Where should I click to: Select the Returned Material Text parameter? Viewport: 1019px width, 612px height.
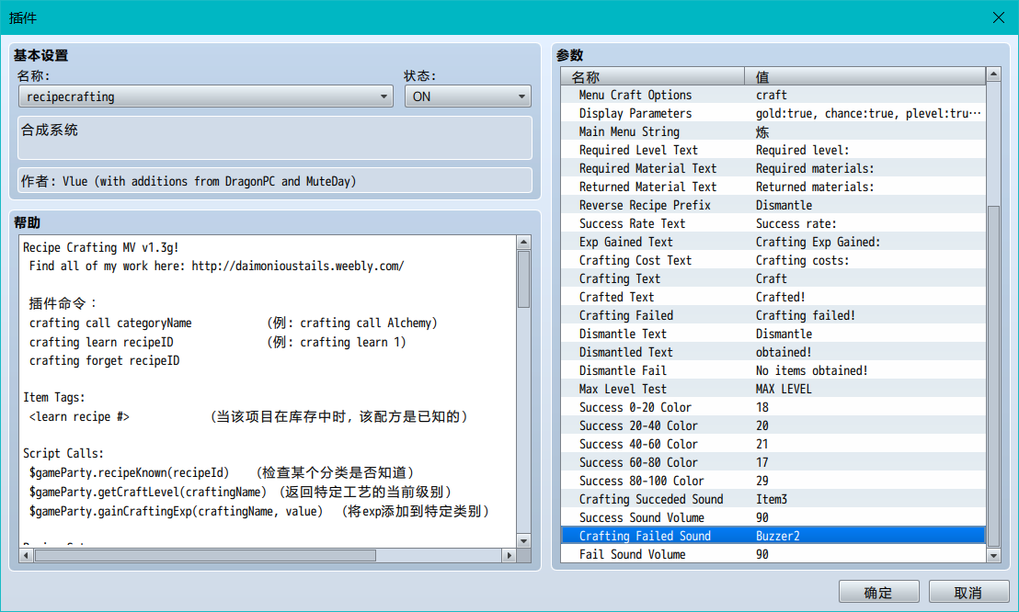(x=773, y=187)
